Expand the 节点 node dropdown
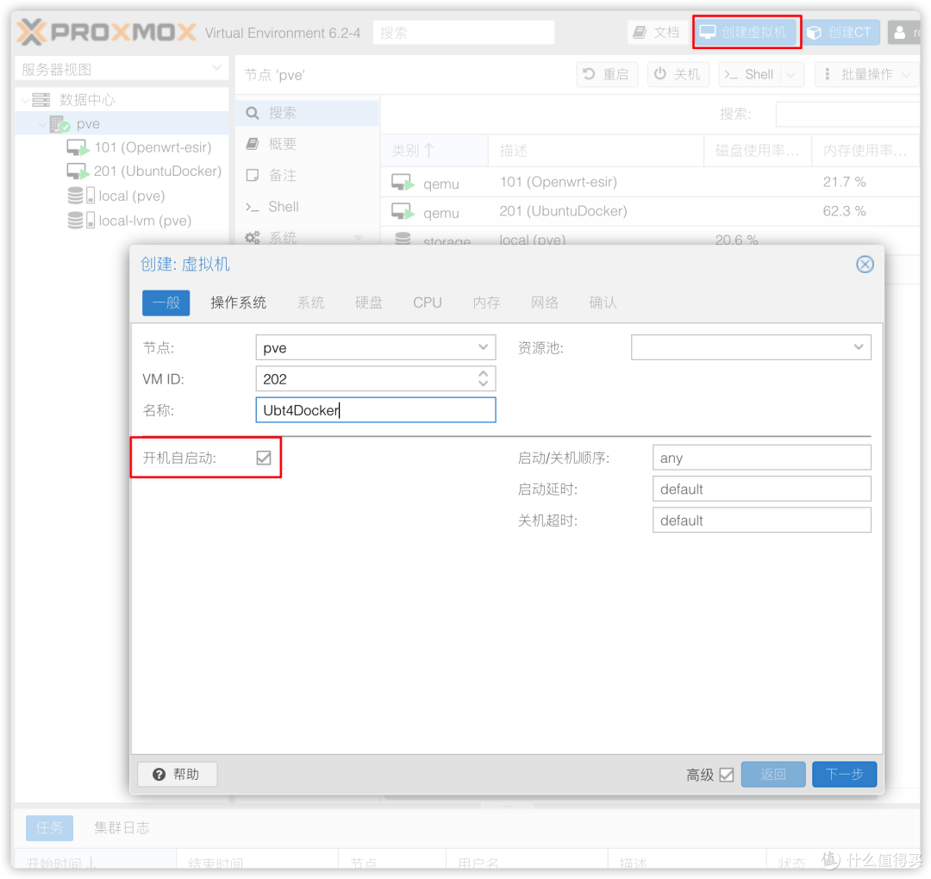 (483, 347)
